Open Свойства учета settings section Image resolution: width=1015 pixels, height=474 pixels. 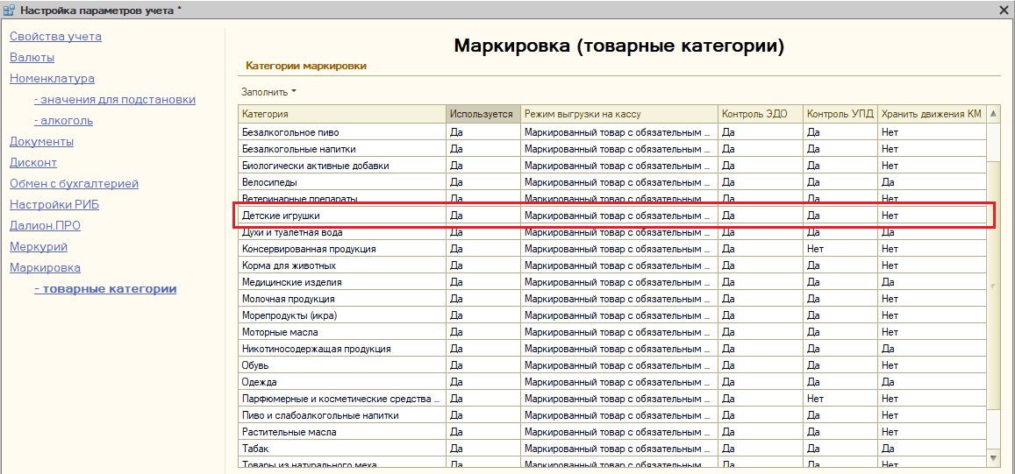pos(55,37)
